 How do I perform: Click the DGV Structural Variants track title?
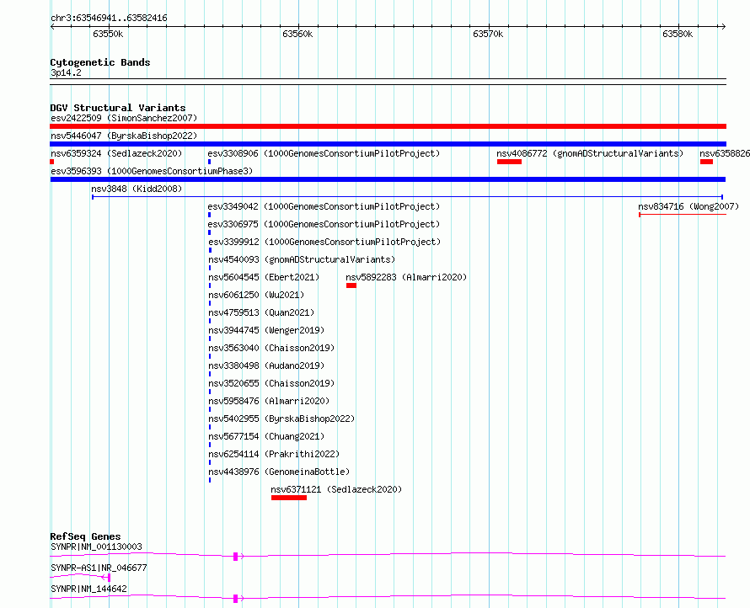click(118, 108)
